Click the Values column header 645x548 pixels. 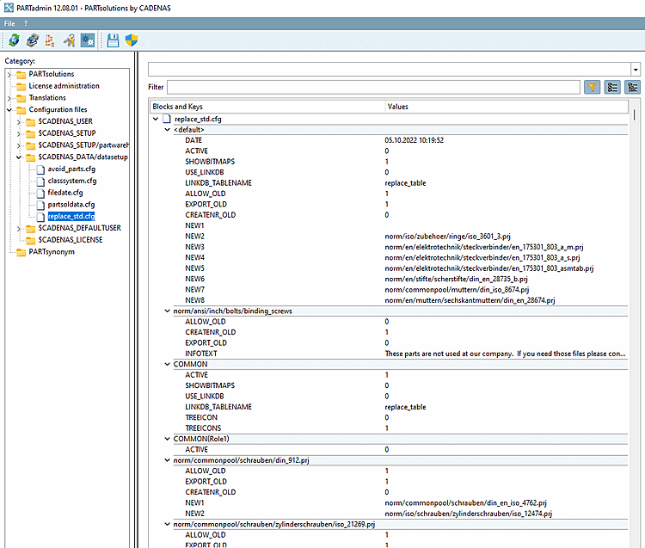pos(398,107)
